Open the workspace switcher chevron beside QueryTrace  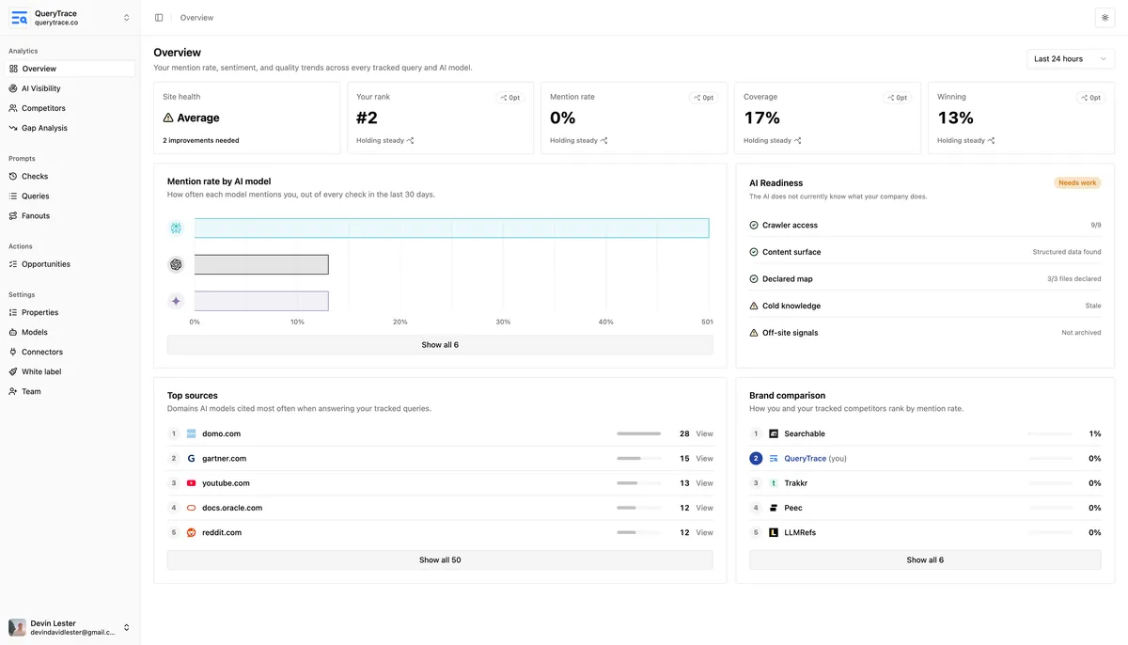pos(127,18)
